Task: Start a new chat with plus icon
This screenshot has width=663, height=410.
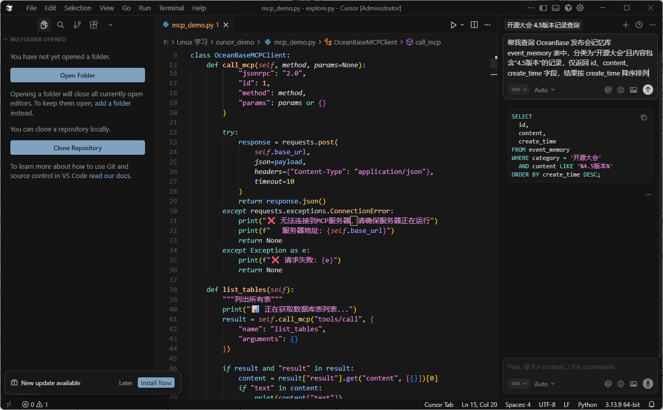Action: tap(626, 25)
